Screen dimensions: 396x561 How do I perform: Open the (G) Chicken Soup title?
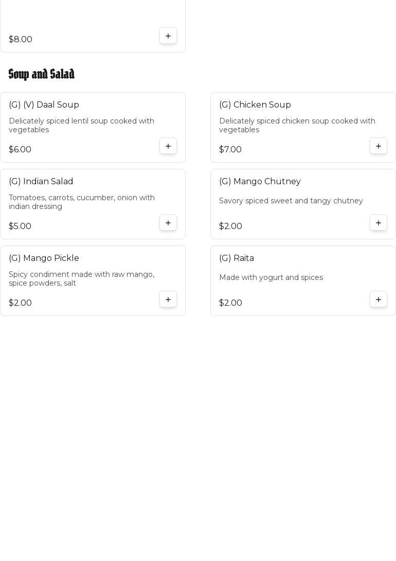point(255,105)
